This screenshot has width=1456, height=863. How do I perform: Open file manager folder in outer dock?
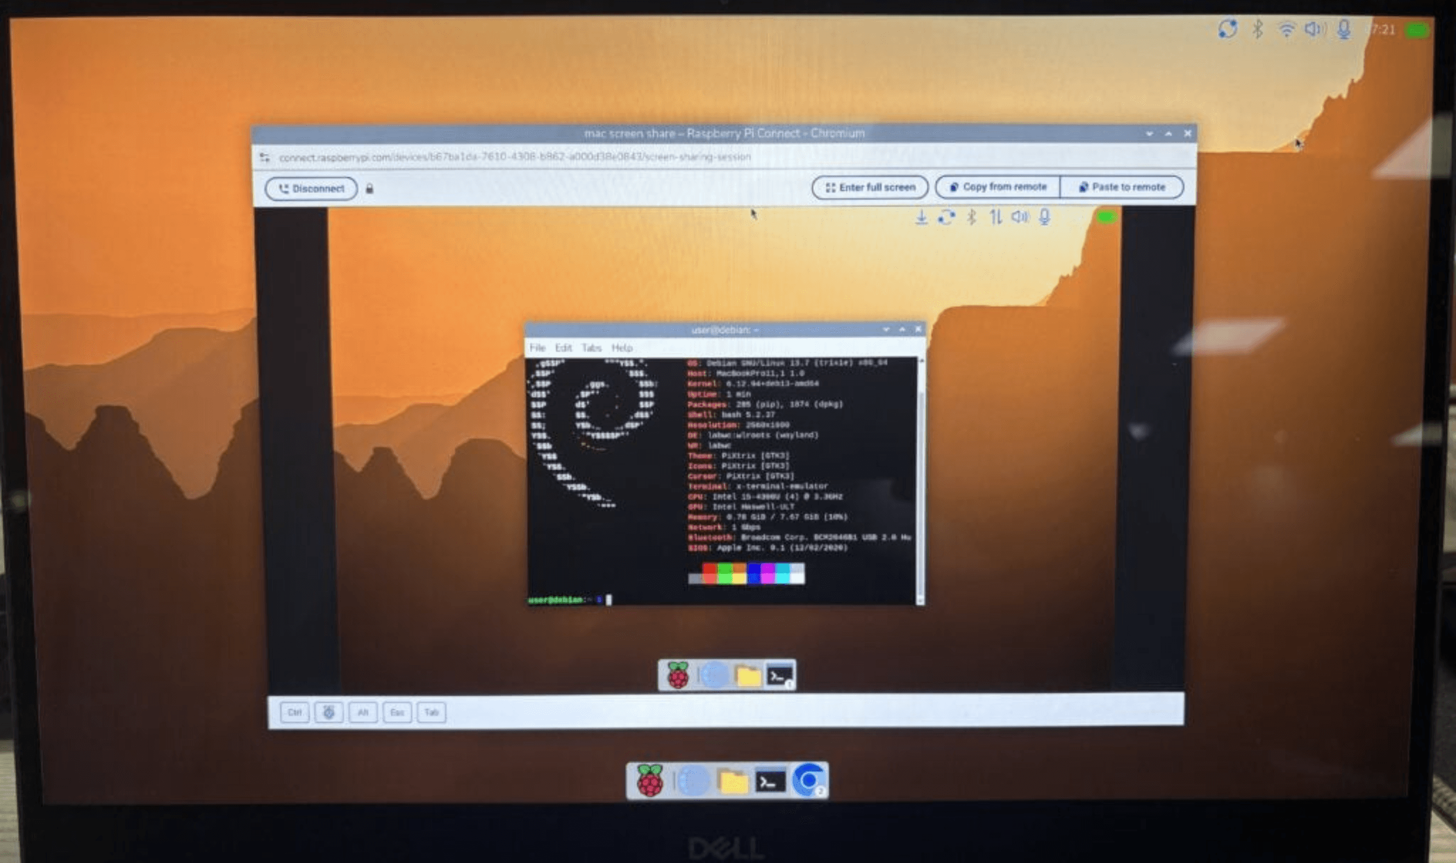[x=733, y=782]
